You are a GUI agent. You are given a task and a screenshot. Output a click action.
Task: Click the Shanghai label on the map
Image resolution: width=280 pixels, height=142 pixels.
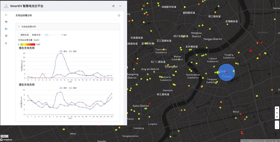pyautogui.click(x=171, y=67)
